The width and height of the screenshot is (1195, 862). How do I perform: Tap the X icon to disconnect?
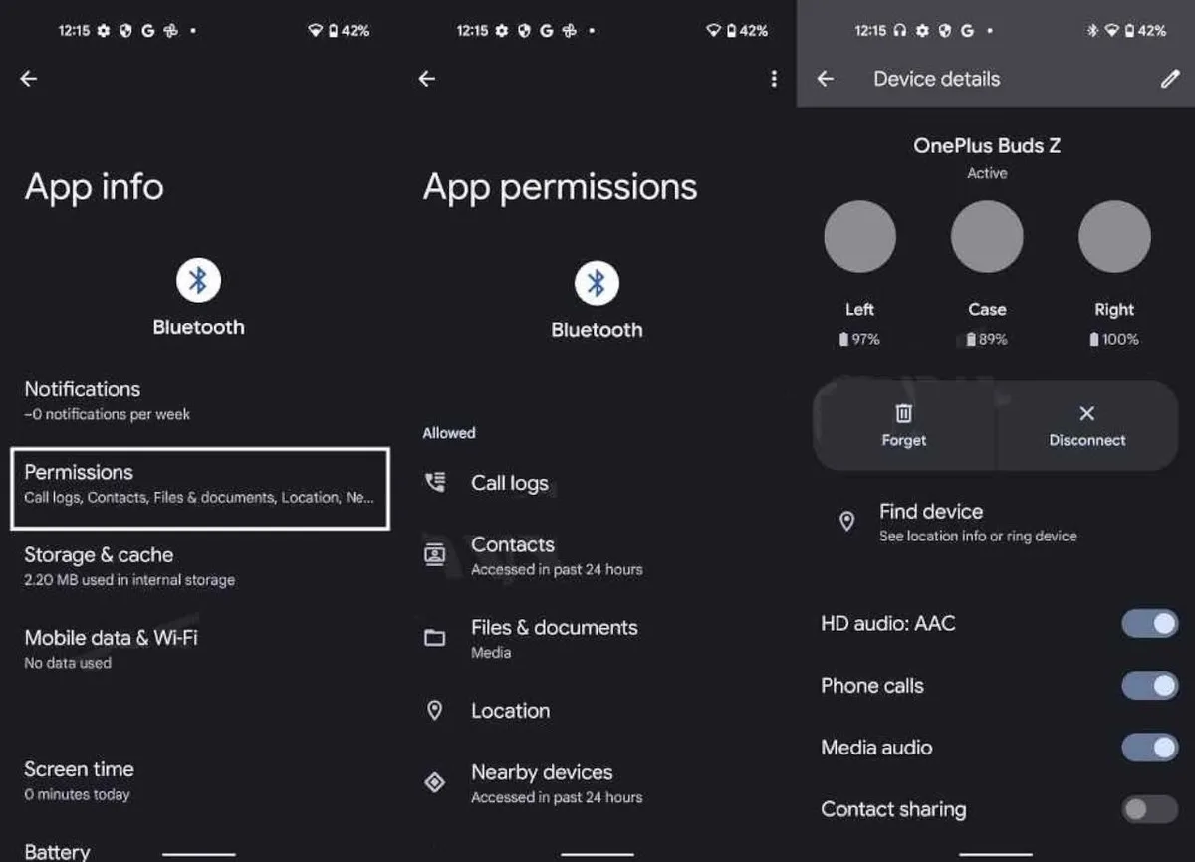click(1087, 413)
